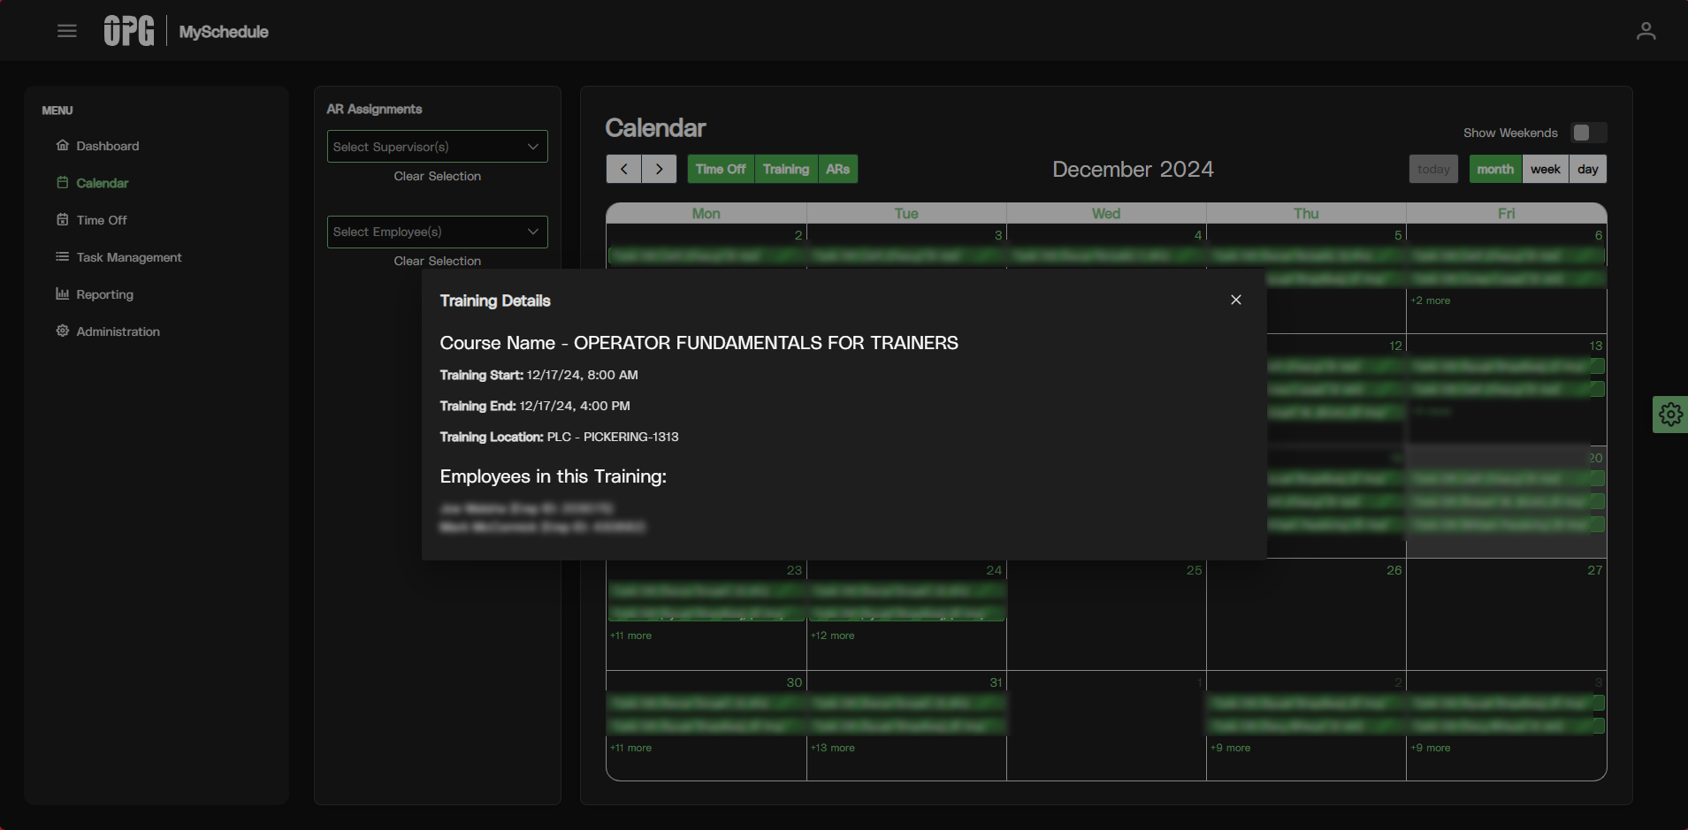This screenshot has height=830, width=1688.
Task: Open +13 more on Tuesday 31
Action: [x=833, y=748]
